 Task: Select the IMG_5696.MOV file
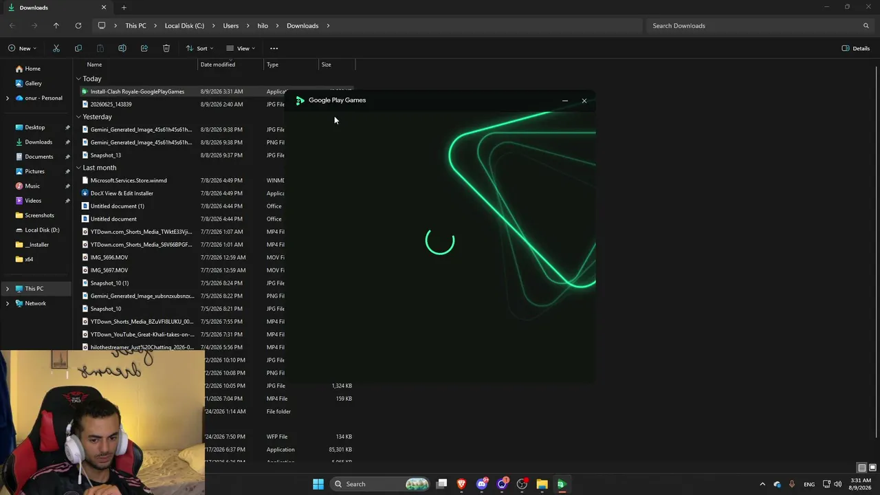point(109,257)
